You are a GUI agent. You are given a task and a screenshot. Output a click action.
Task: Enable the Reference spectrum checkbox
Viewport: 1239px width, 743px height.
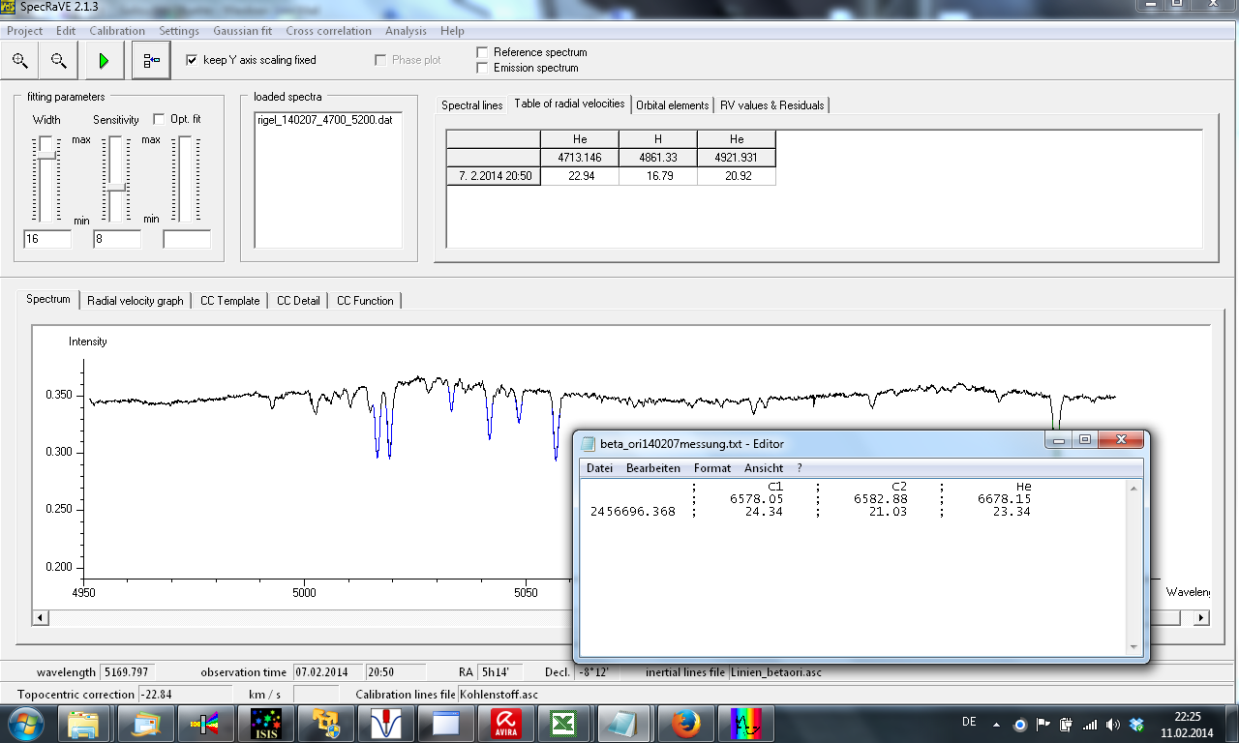pyautogui.click(x=483, y=52)
